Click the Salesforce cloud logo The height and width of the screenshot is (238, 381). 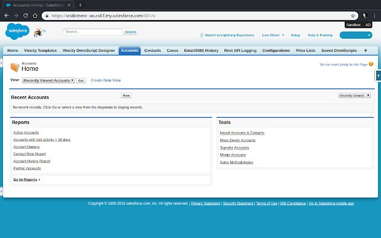[x=17, y=31]
